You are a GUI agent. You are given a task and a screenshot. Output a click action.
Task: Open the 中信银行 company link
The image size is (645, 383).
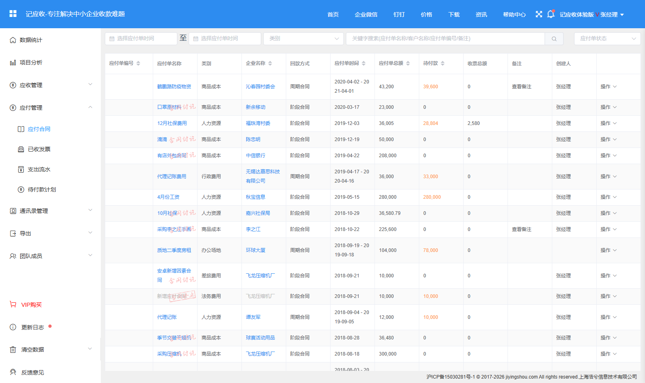pyautogui.click(x=256, y=156)
